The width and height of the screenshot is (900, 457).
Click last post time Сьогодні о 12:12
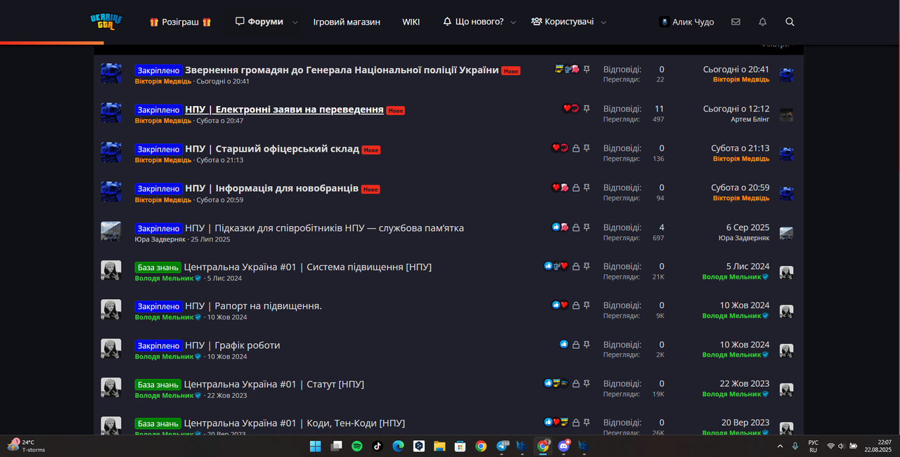(x=736, y=109)
